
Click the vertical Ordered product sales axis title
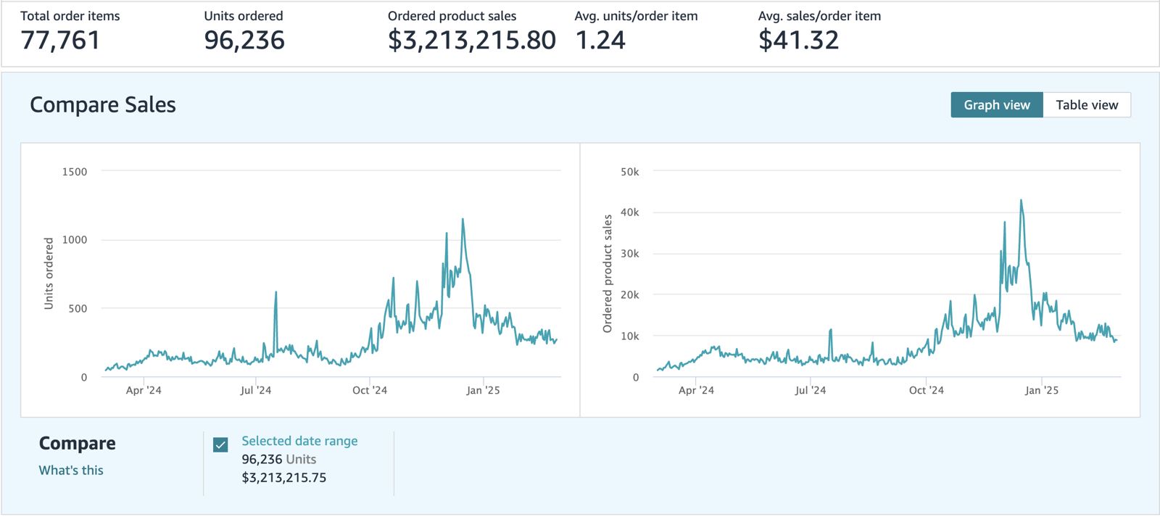point(608,273)
